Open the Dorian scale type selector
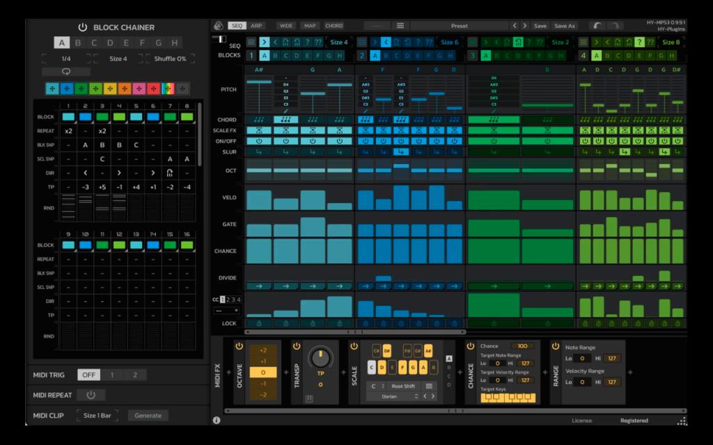713x445 pixels. (393, 396)
